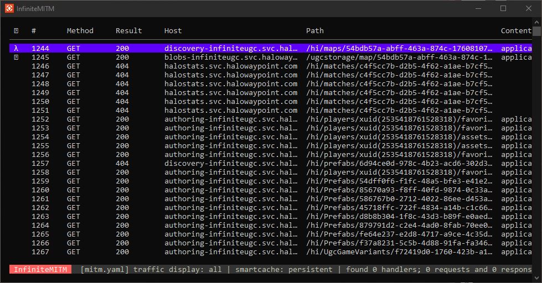The width and height of the screenshot is (542, 283).
Task: Select request row 1244
Action: click(x=271, y=48)
